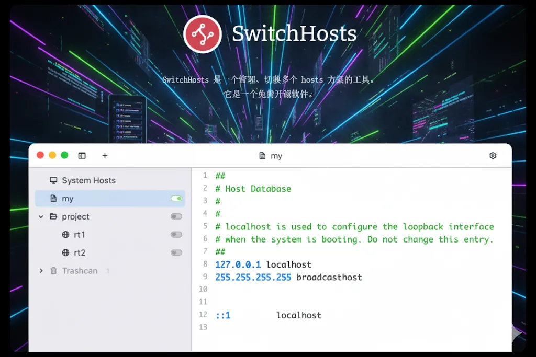The width and height of the screenshot is (536, 357).
Task: Click the file icon beside title my
Action: tap(262, 156)
